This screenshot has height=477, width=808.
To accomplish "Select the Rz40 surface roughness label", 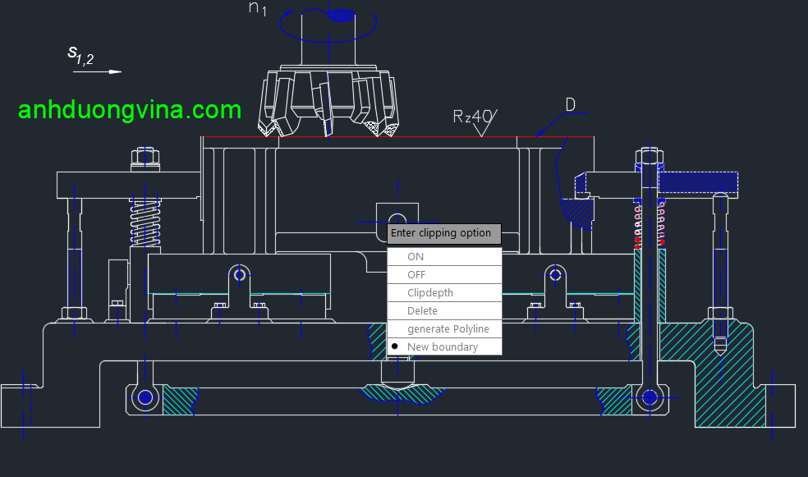I will tap(474, 117).
